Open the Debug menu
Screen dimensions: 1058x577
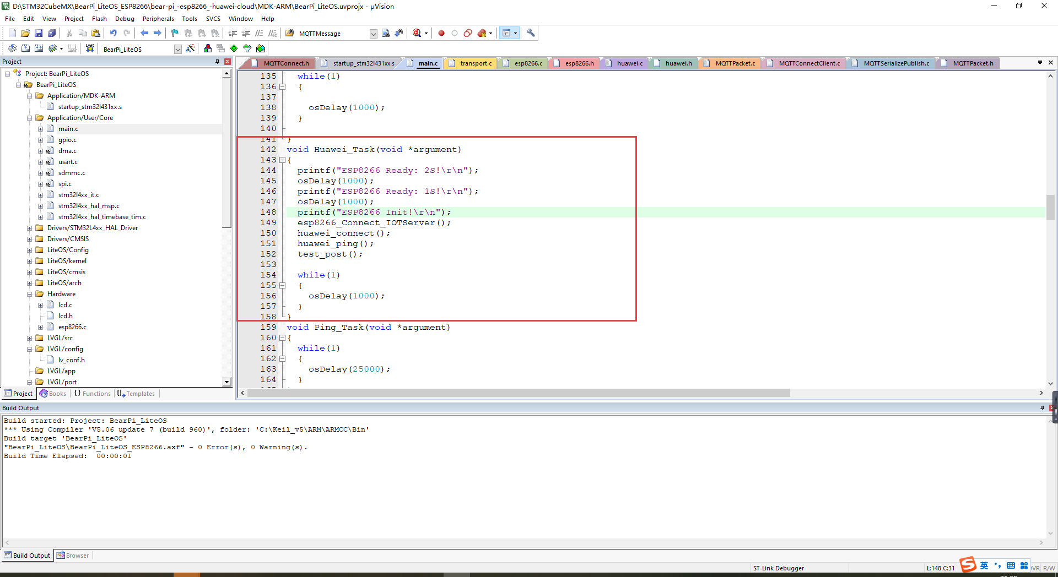click(x=125, y=19)
